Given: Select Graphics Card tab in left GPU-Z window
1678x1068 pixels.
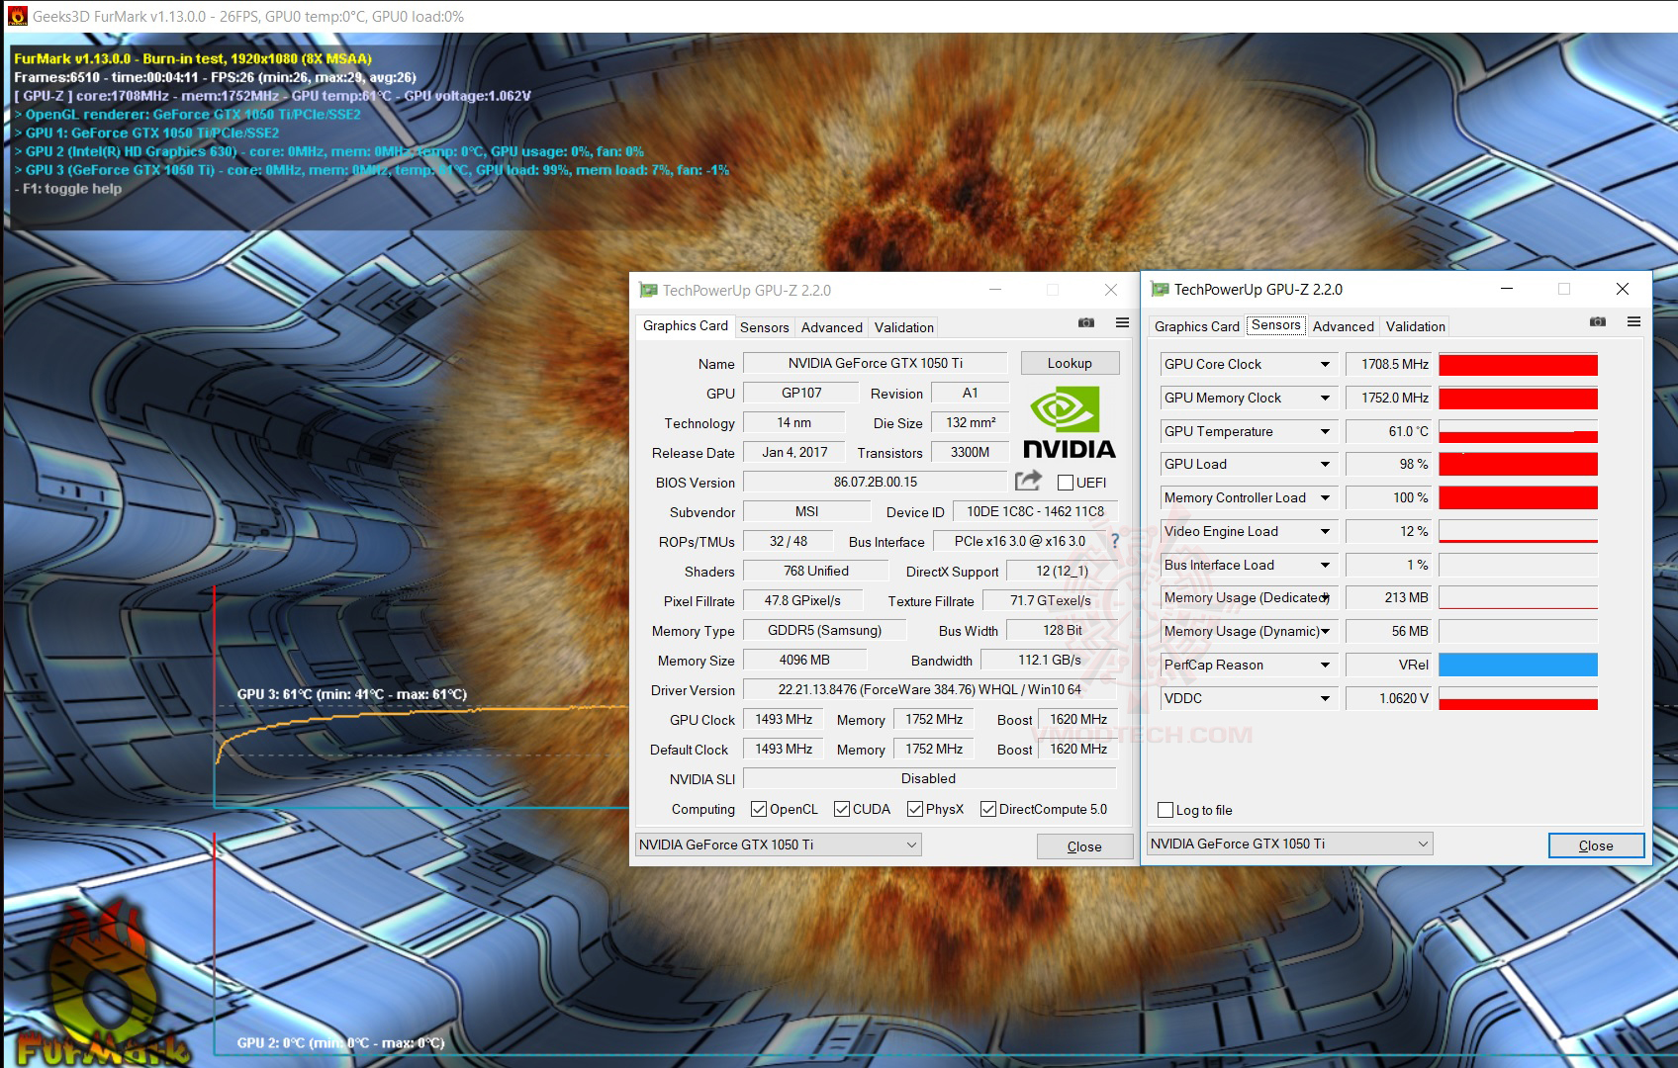Looking at the screenshot, I should click(686, 325).
